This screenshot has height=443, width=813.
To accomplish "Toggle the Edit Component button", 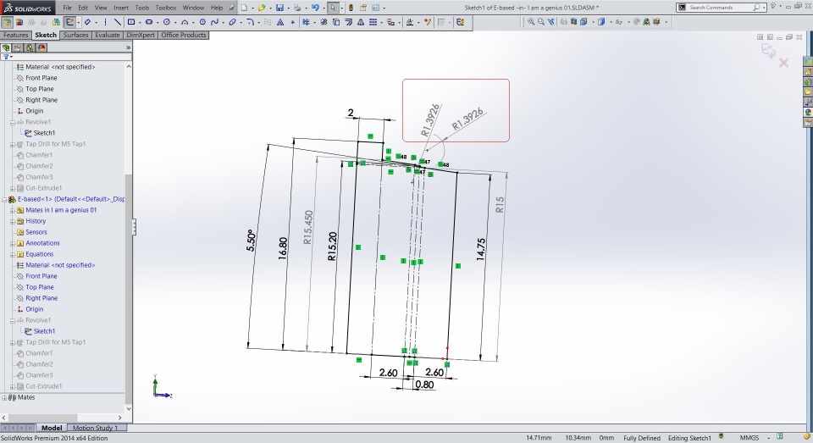I will (7, 22).
